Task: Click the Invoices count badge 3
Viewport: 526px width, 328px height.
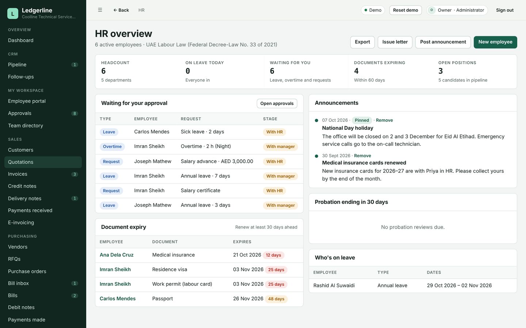Action: 75,174
